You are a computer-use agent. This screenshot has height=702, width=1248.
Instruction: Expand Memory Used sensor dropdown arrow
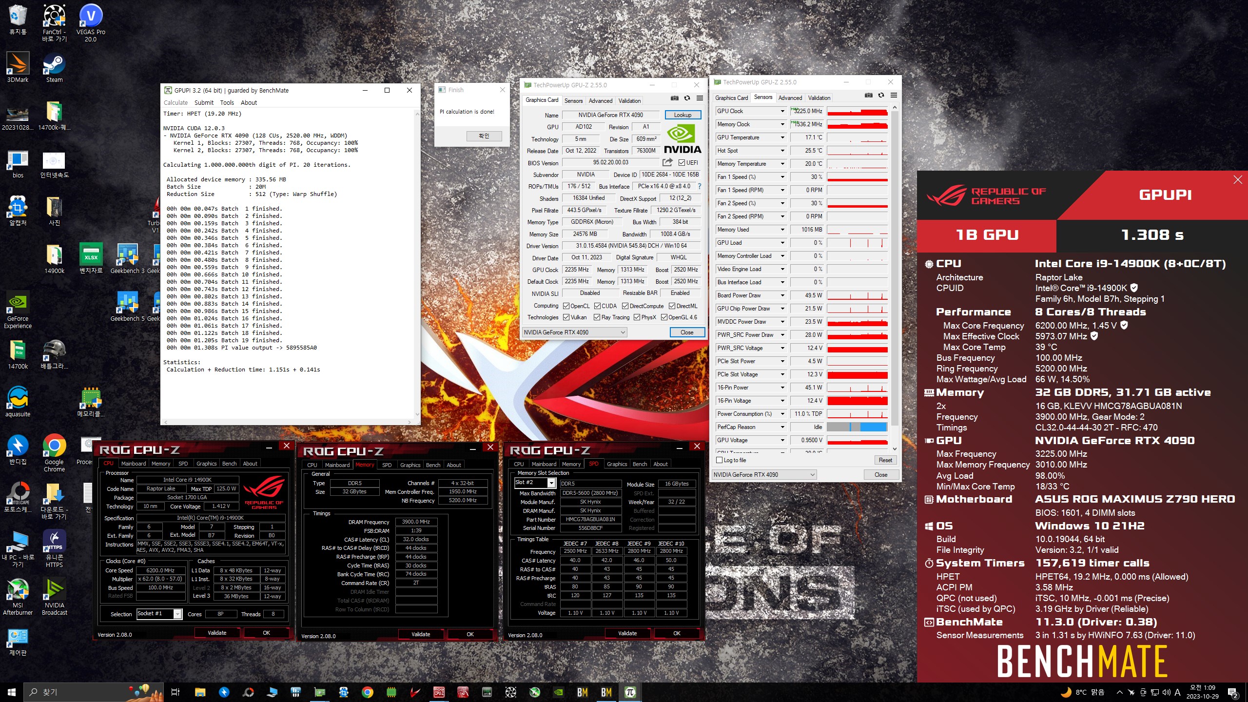[x=782, y=230]
